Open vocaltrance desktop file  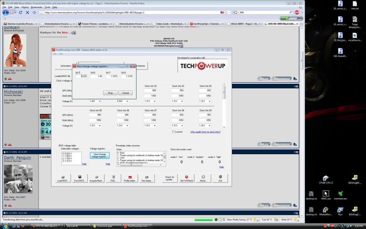(355, 37)
